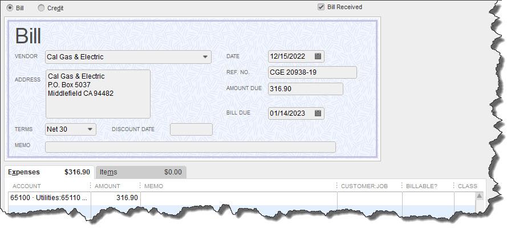Click inside the Address text box
Screen dimensions: 515x232
(98, 94)
